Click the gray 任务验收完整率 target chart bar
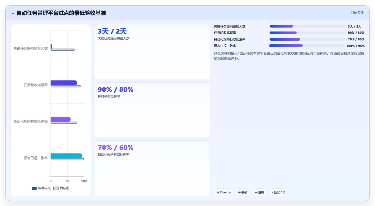The image size is (375, 206). 65,86
